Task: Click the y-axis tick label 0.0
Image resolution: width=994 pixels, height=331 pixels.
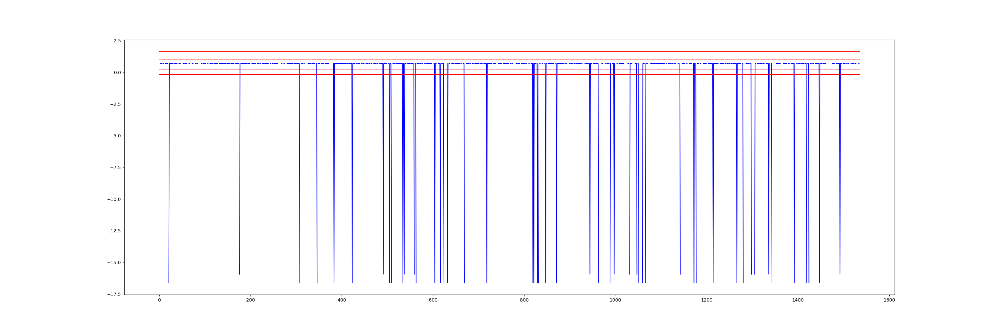Action: click(x=117, y=72)
